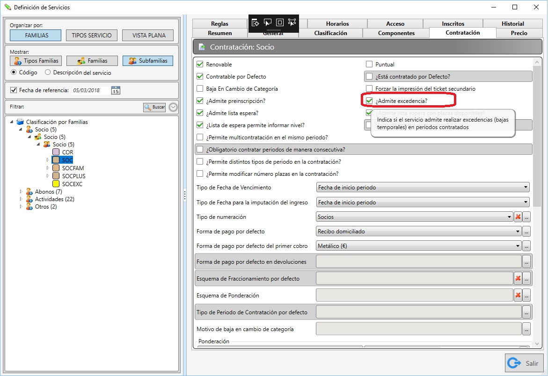
Task: Collapse the Clasificación por Familias root node
Action: pos(12,122)
